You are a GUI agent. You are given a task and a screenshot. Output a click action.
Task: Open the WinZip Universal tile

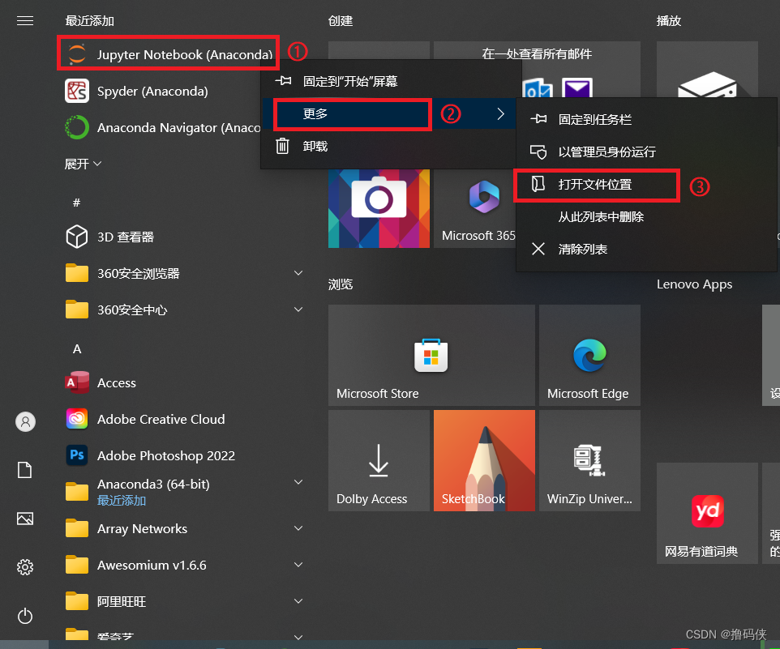589,461
